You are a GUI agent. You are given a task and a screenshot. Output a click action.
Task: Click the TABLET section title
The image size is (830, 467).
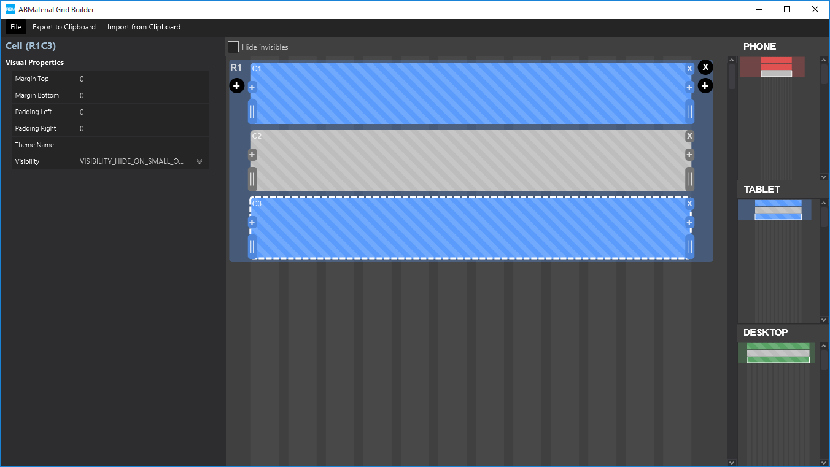(762, 190)
